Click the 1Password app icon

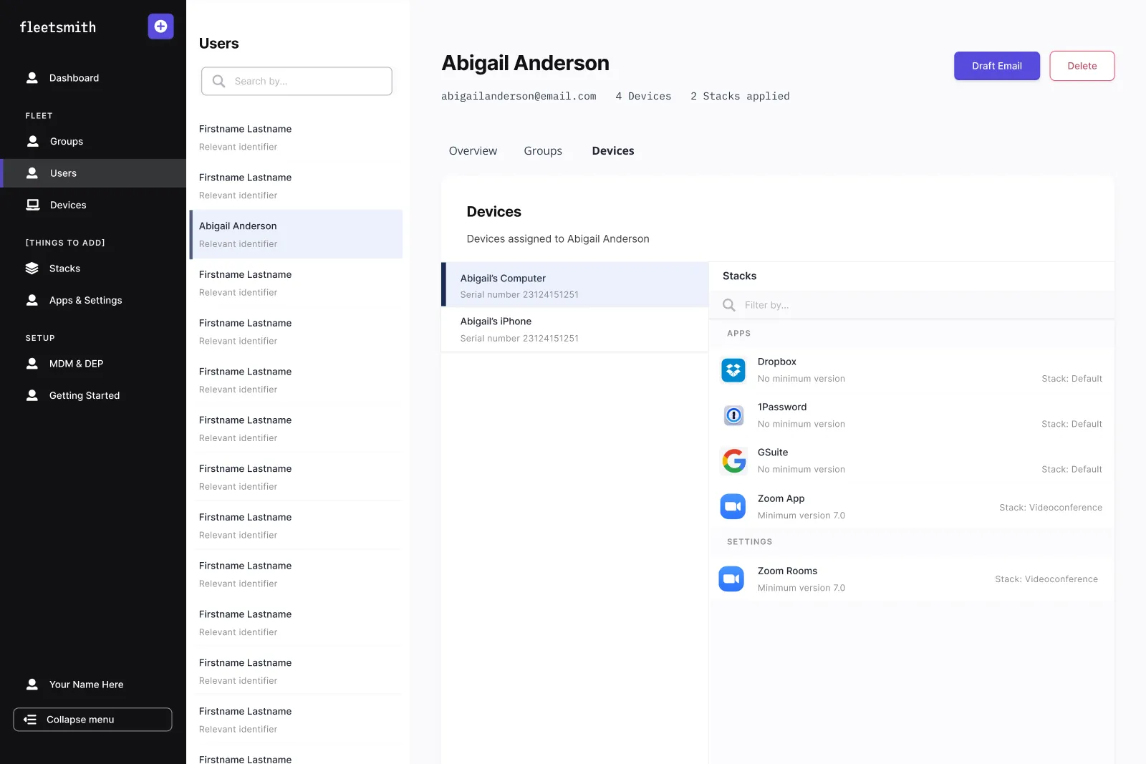[733, 415]
